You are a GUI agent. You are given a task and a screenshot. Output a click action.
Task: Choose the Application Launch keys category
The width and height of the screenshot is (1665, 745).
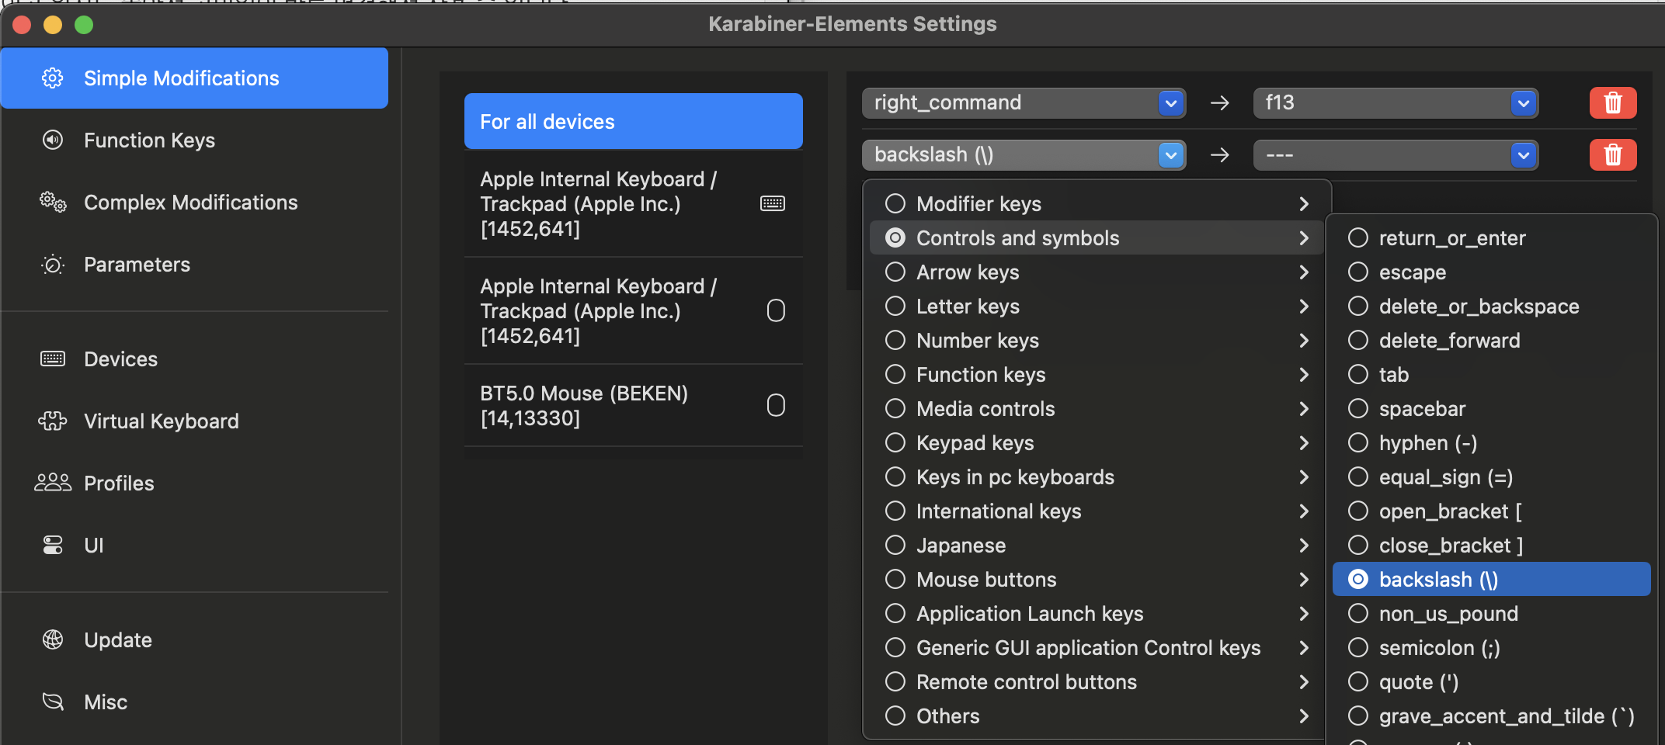pyautogui.click(x=1096, y=614)
